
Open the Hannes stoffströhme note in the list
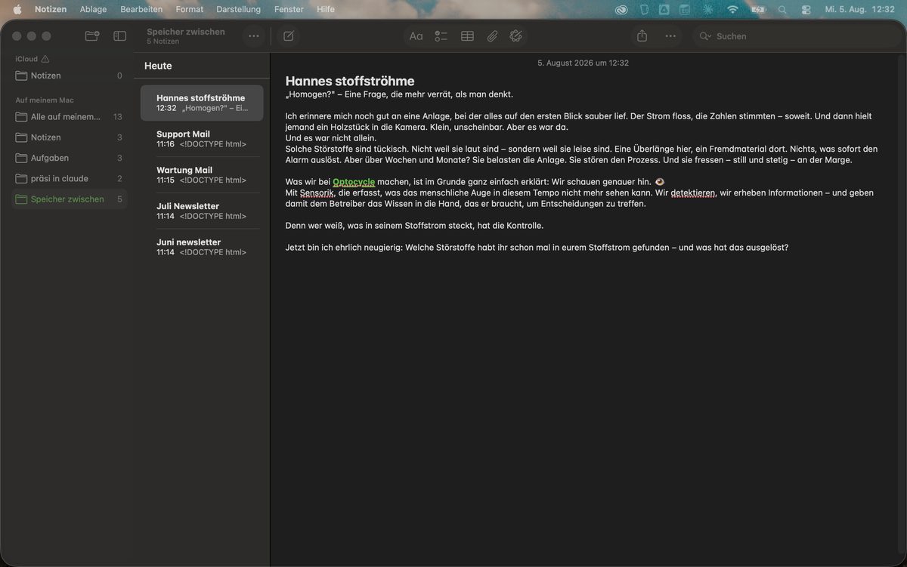[x=202, y=103]
